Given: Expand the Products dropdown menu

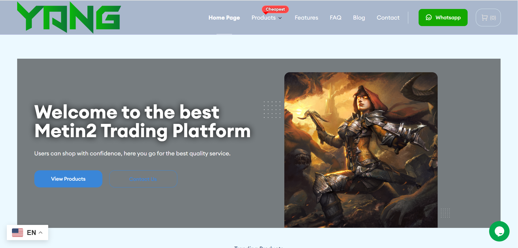Looking at the screenshot, I should [x=267, y=18].
